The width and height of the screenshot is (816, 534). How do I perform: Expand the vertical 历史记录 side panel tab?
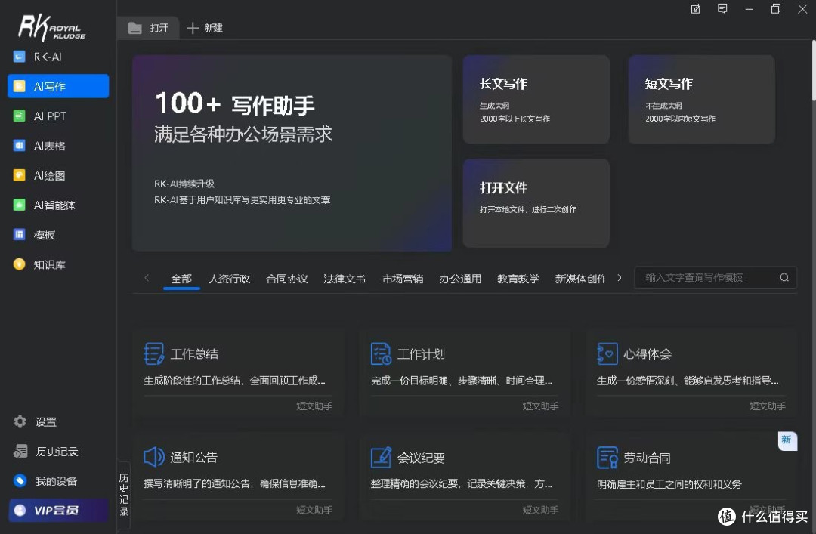[124, 495]
